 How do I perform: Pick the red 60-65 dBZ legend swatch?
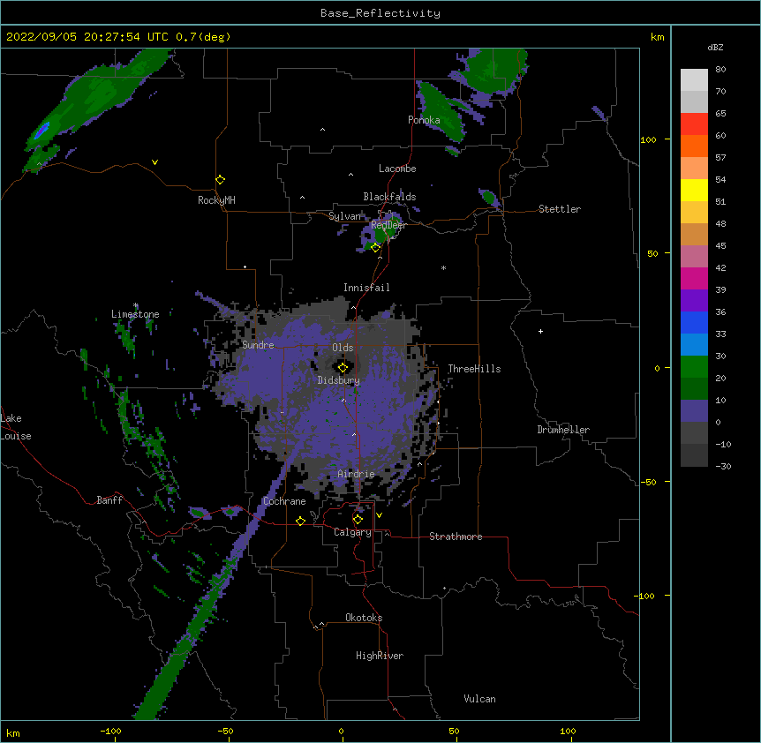click(x=694, y=124)
